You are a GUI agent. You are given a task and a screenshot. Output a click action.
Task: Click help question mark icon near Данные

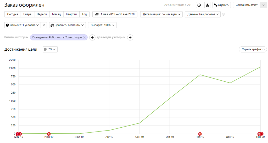tap(224, 14)
